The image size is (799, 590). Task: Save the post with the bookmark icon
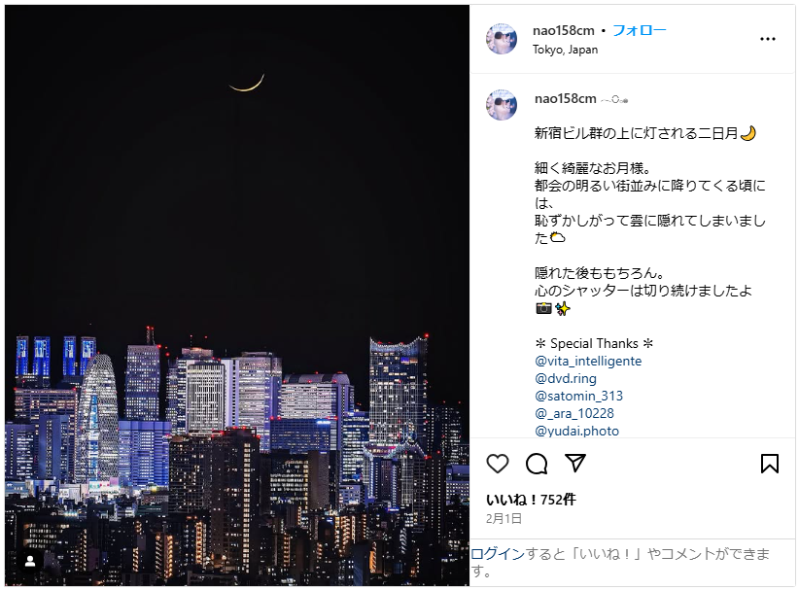pyautogui.click(x=770, y=464)
